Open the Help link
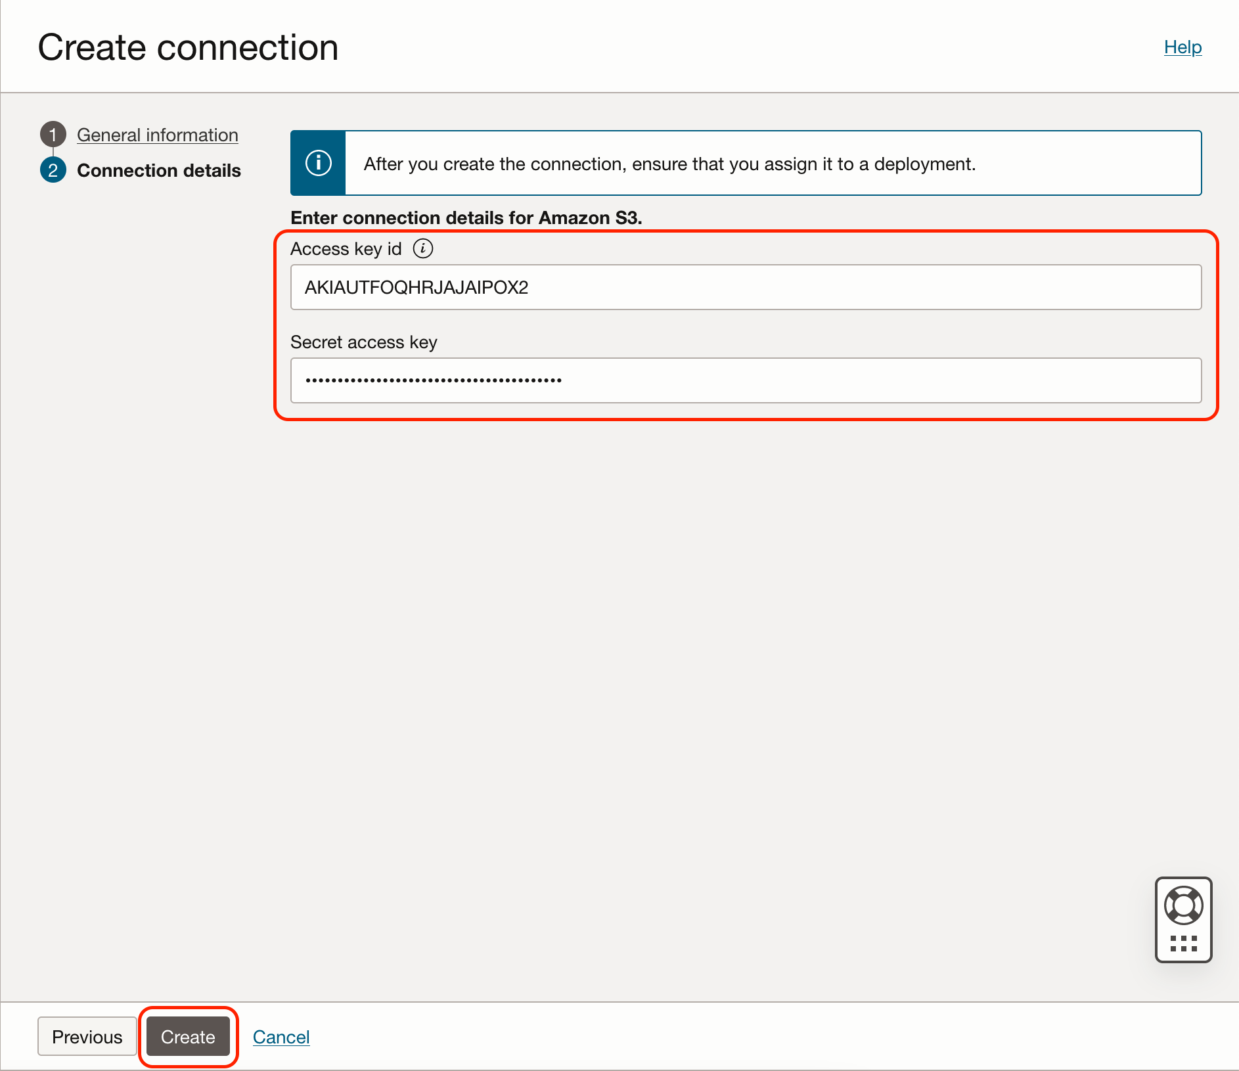1239x1071 pixels. coord(1183,47)
